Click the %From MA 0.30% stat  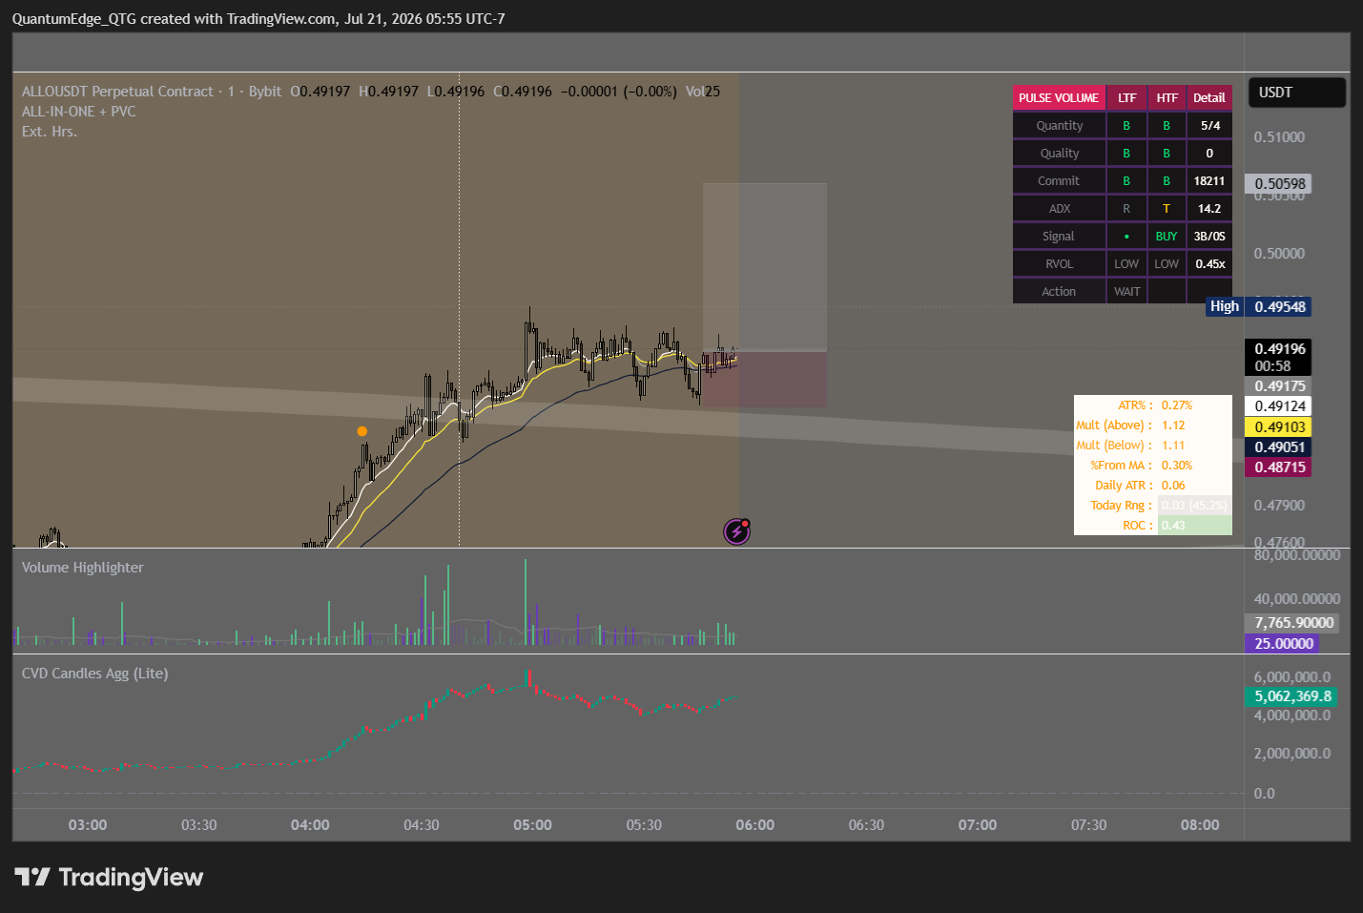tap(1153, 466)
